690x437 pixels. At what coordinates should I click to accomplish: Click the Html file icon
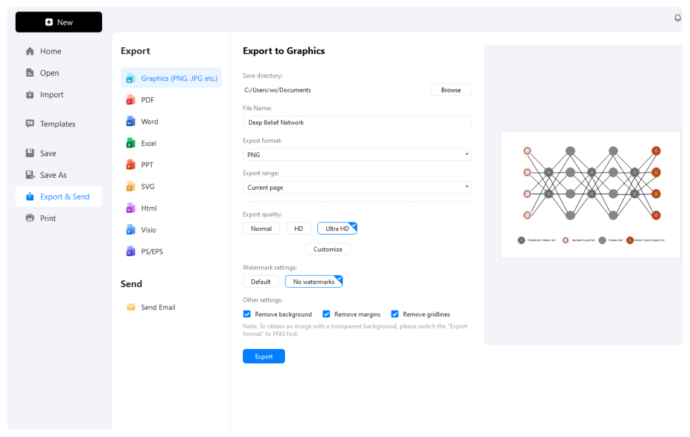(x=131, y=208)
